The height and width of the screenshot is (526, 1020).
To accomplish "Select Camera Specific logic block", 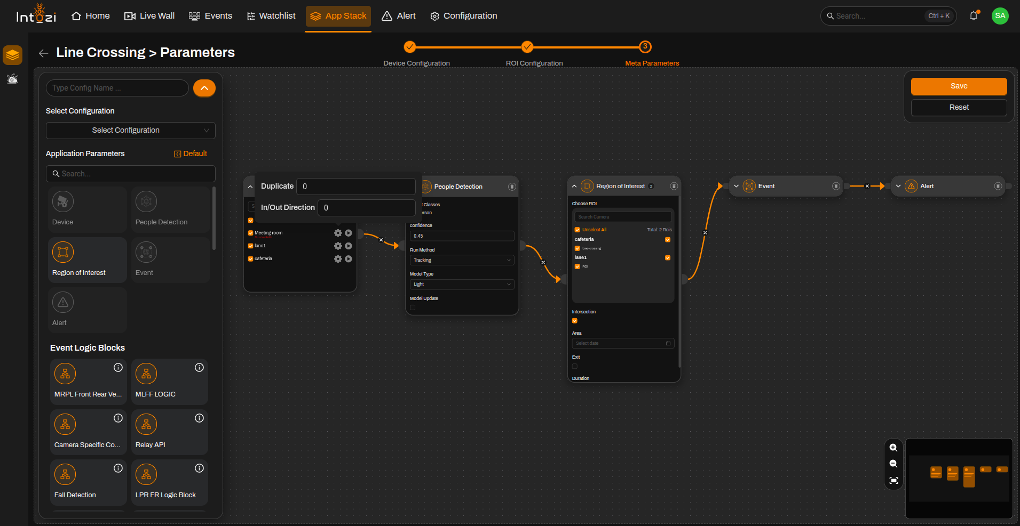I will [x=89, y=432].
